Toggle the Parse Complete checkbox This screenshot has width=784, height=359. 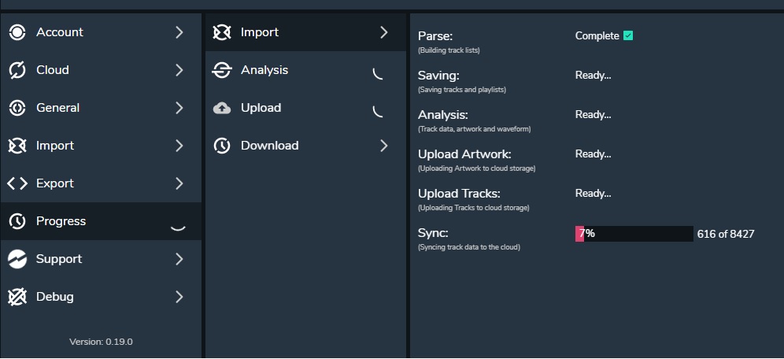click(628, 35)
